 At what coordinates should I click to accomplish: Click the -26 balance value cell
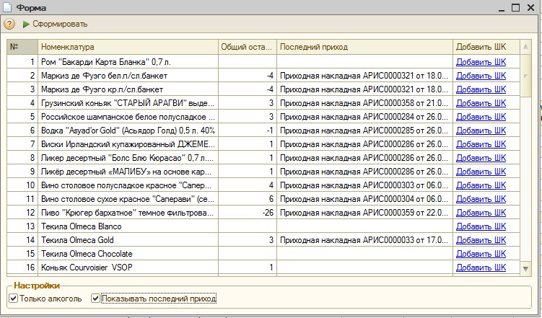(248, 213)
